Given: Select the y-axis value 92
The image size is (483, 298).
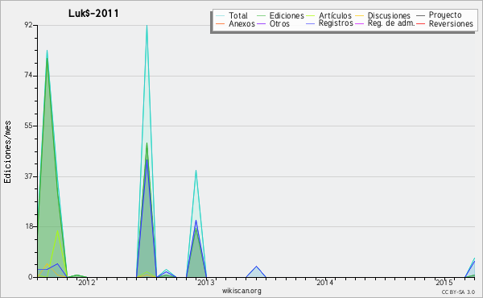Looking at the screenshot, I should coord(28,25).
